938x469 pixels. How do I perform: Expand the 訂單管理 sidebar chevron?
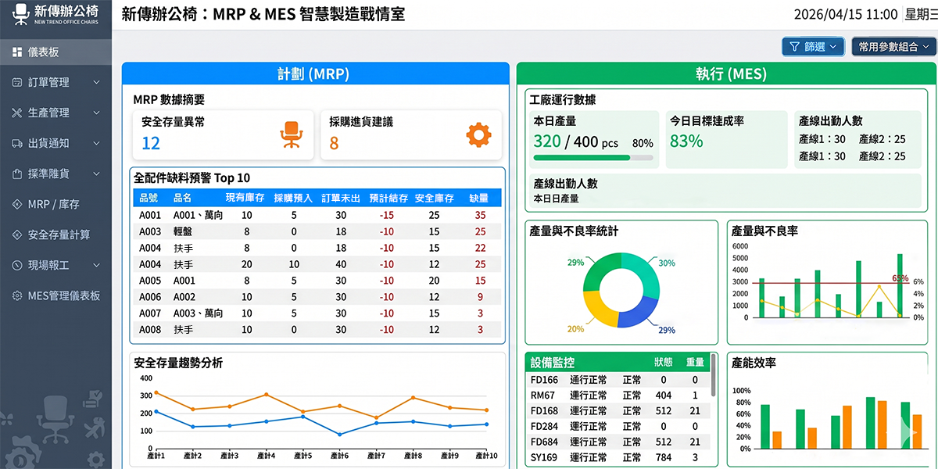(97, 82)
